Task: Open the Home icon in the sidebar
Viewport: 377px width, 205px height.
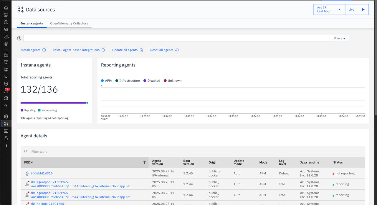Action: 6,8
